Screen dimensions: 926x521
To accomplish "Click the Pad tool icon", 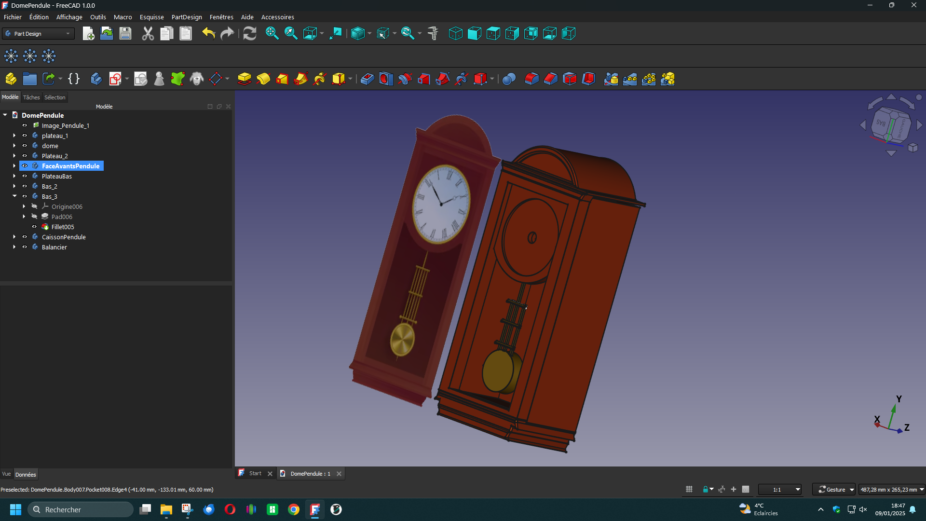I will point(244,79).
